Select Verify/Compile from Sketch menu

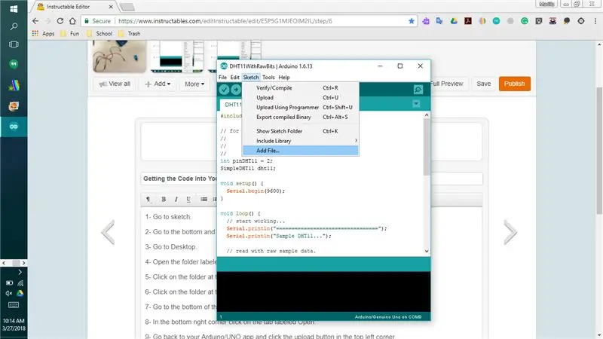click(301, 88)
